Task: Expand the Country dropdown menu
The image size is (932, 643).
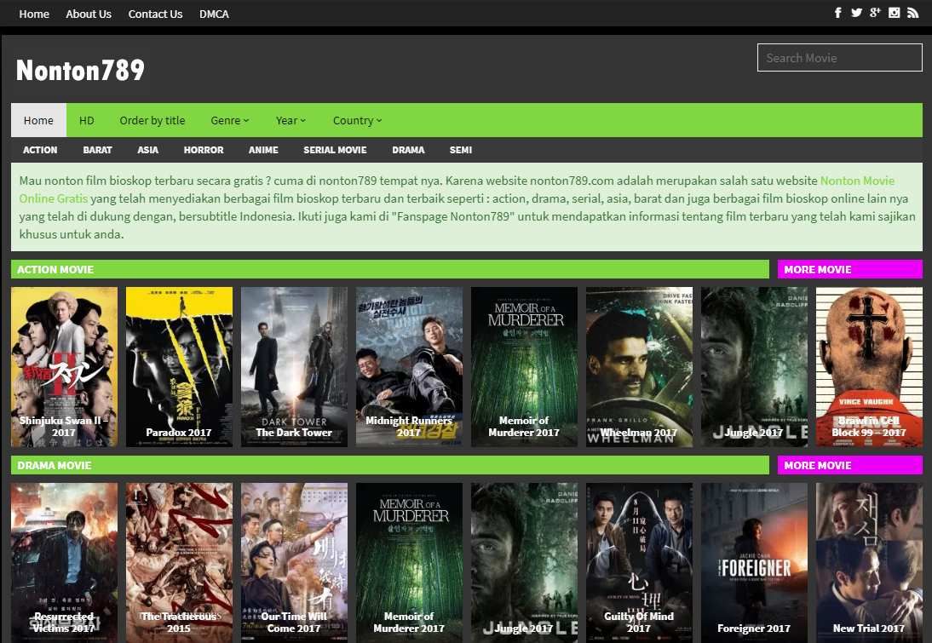Action: (357, 120)
